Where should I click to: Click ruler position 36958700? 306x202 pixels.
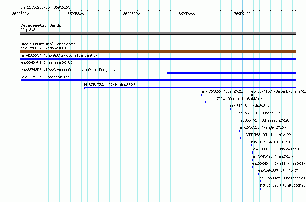21,14
